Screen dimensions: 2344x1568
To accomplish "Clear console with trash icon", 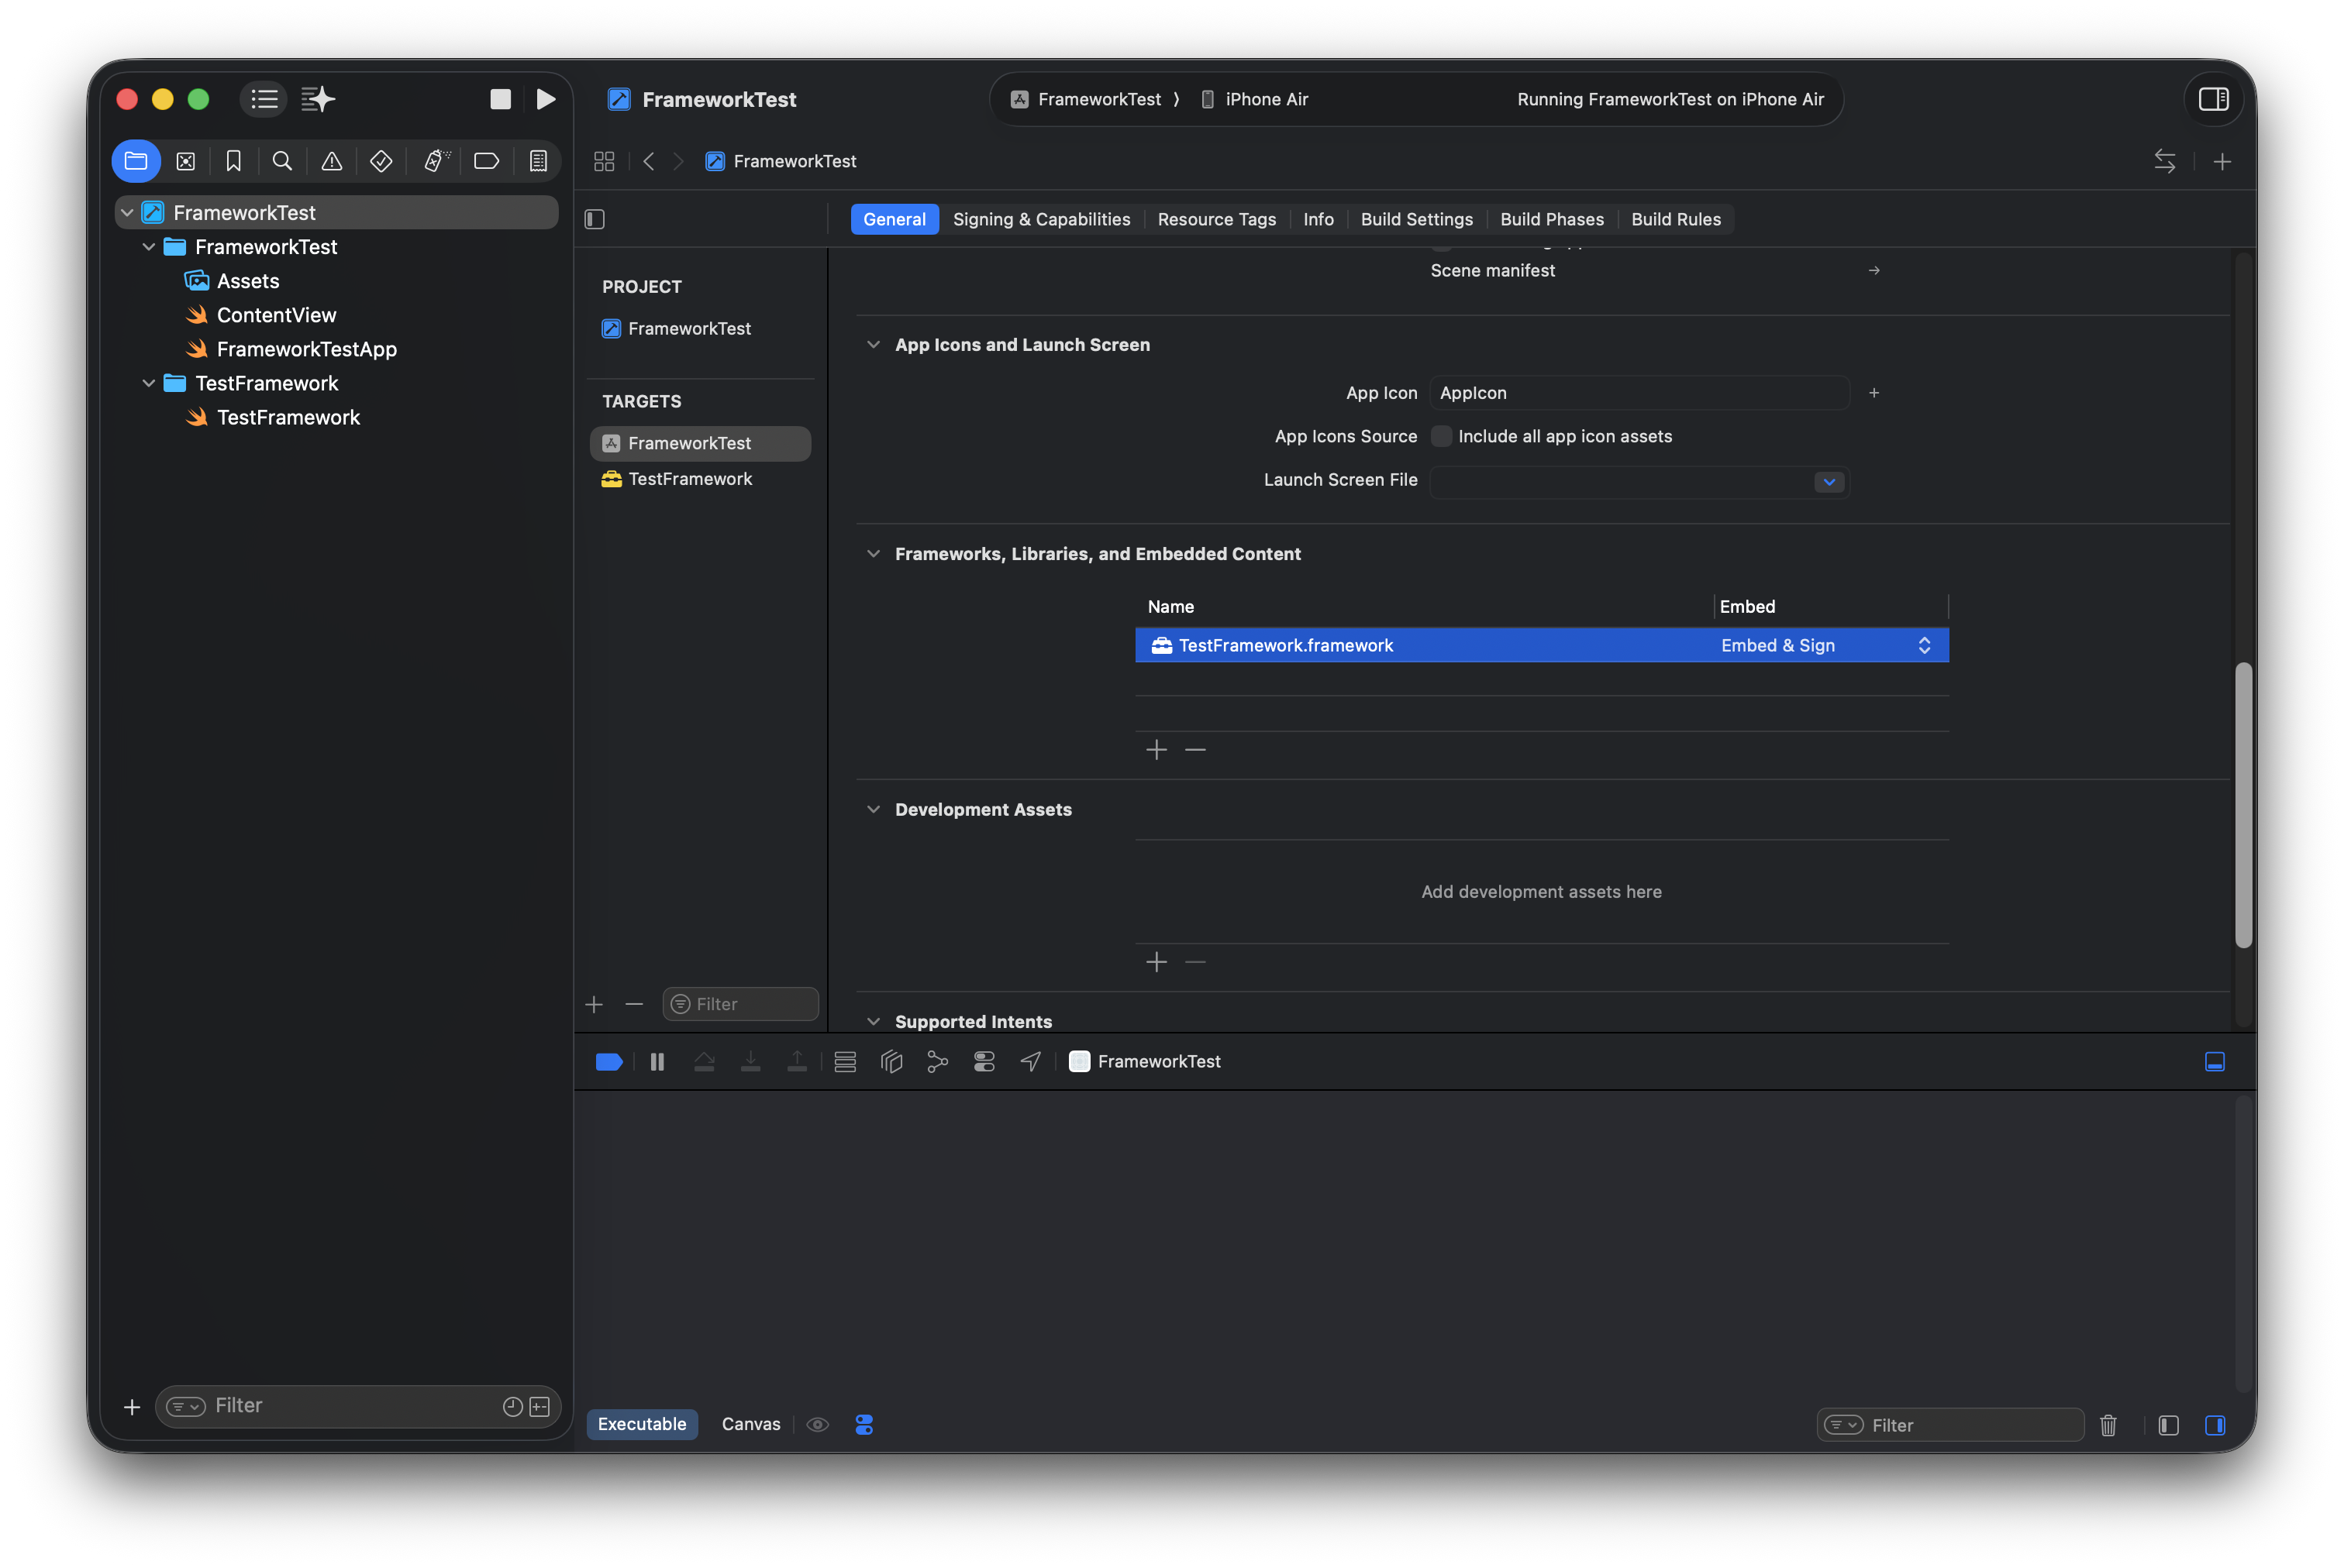I will tap(2108, 1425).
